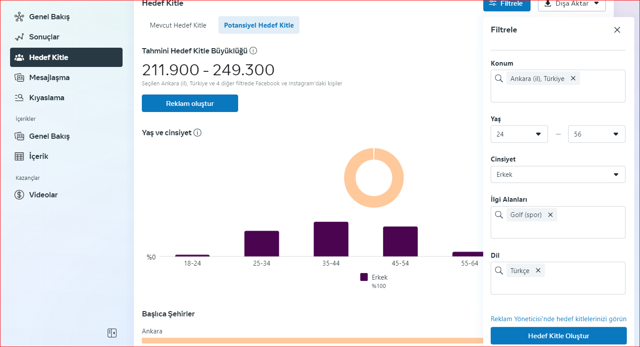Remove the Ankara (il), Türkiye location chip
640x347 pixels.
tap(573, 79)
